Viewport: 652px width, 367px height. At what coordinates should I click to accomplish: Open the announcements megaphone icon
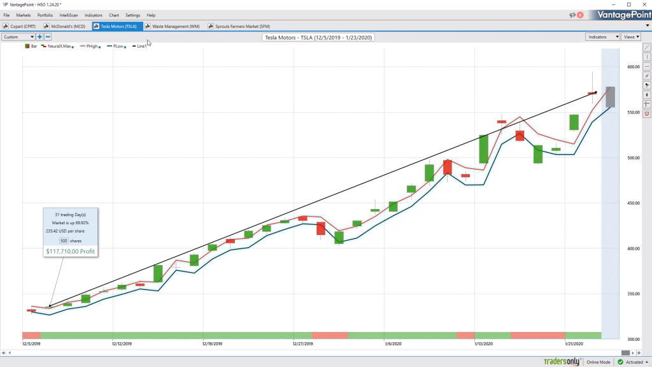[572, 15]
